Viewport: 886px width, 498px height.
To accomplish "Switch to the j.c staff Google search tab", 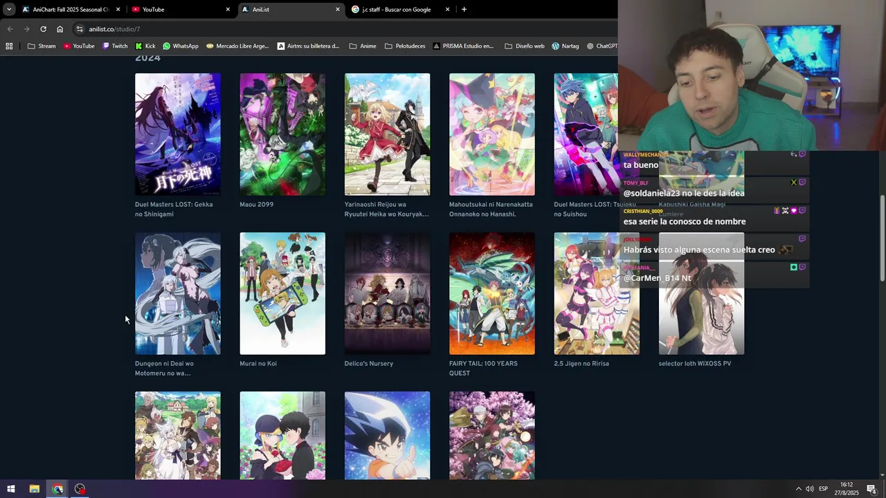I will click(x=401, y=10).
